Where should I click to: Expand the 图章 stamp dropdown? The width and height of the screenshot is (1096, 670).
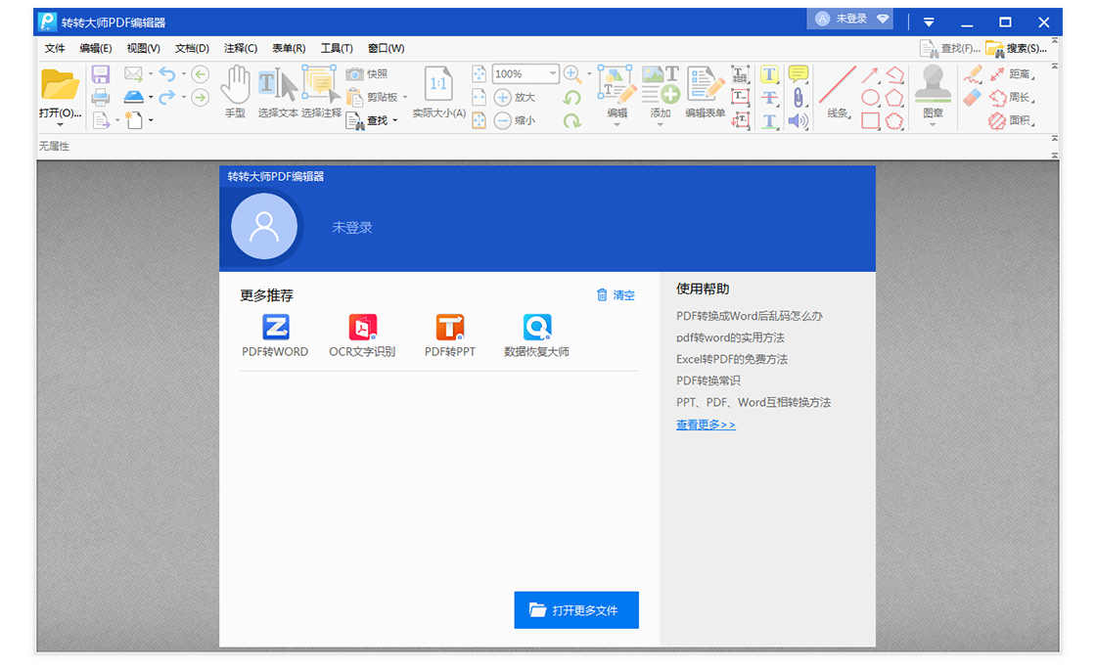[933, 124]
